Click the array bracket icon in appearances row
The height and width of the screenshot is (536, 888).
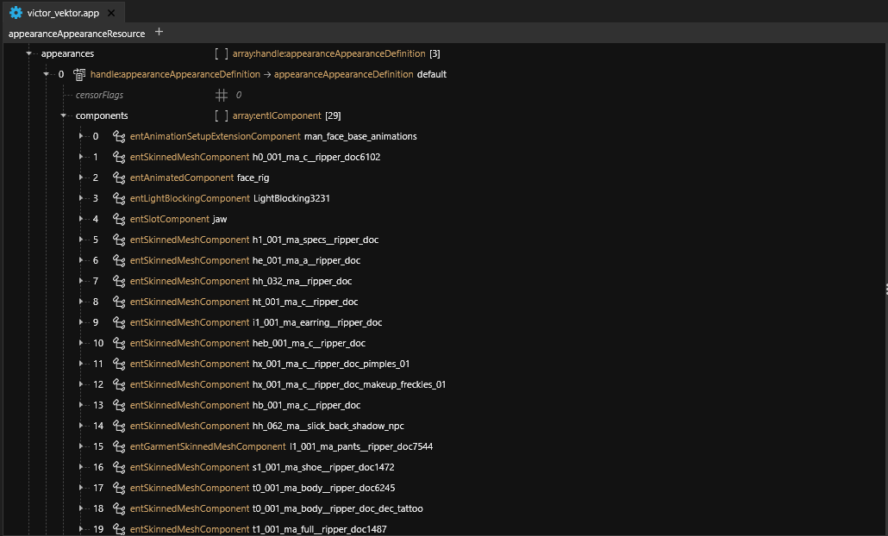pyautogui.click(x=222, y=53)
